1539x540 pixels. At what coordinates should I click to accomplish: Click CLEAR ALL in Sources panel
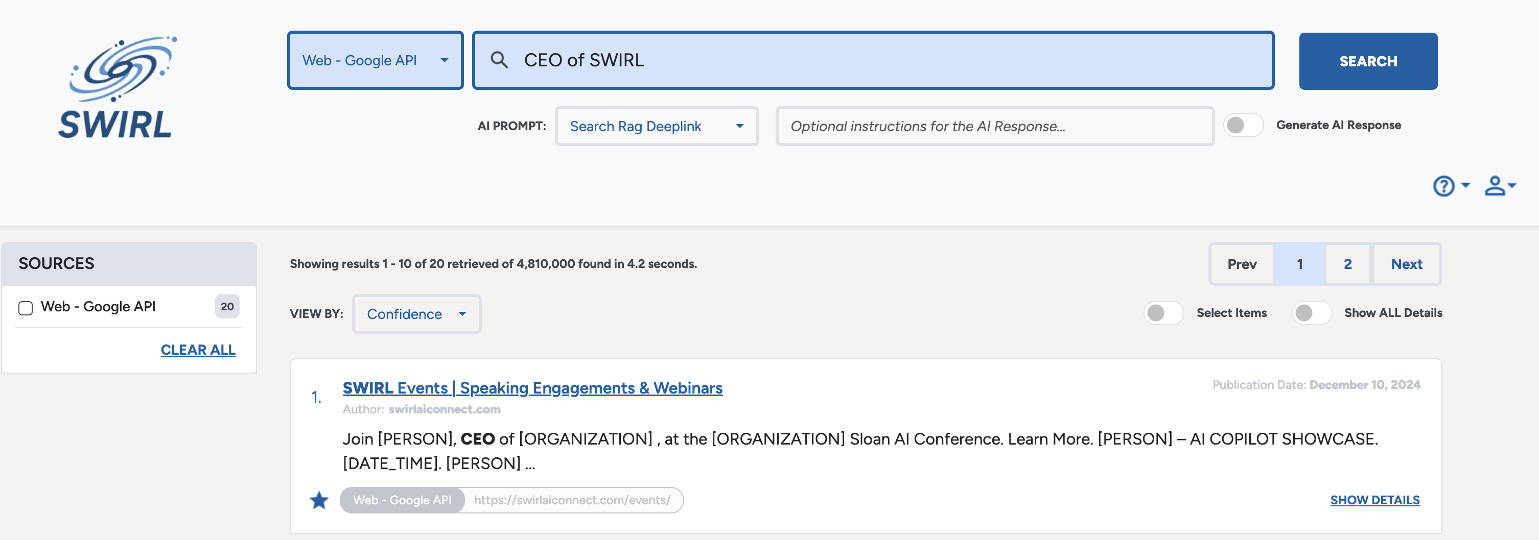coord(198,350)
